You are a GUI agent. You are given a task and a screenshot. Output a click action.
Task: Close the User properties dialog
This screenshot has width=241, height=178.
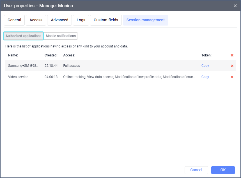235,6
